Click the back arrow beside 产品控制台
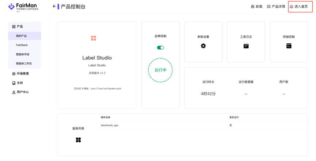Viewport: 316px width, 161px height. 54,7
